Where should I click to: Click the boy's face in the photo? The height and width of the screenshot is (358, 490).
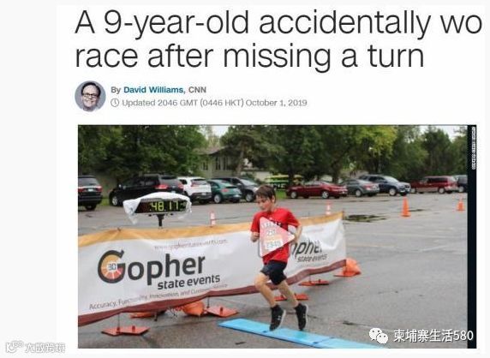[x=264, y=199]
